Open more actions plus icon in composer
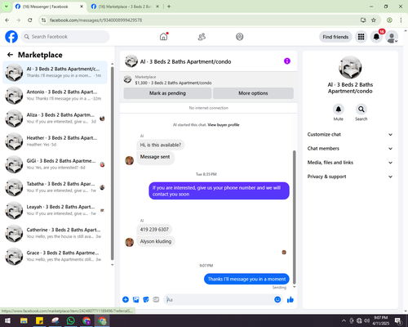 [x=126, y=300]
